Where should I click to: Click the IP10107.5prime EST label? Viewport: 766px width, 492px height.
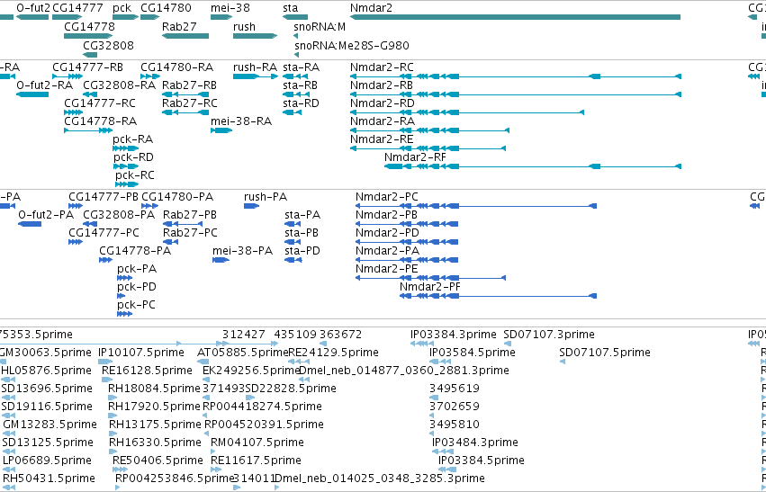tap(141, 353)
